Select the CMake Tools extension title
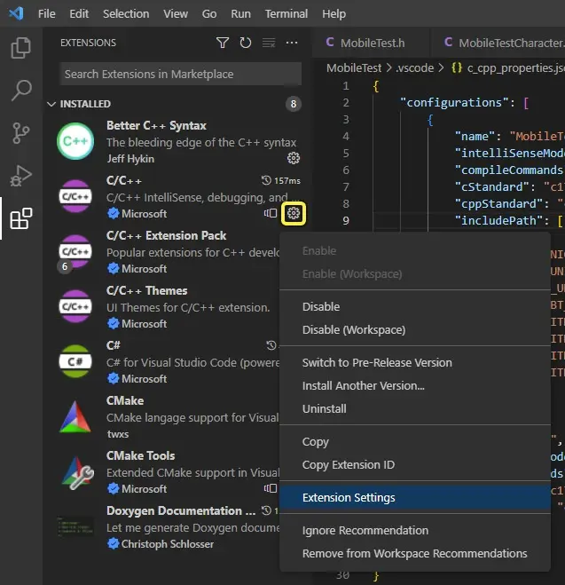Screen dimensions: 565x585 point(140,455)
